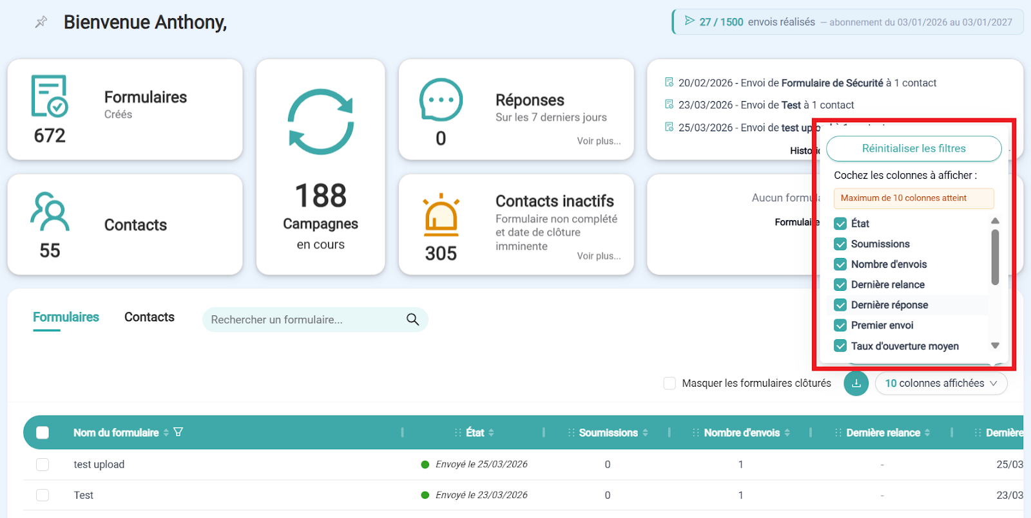
Task: Sort by the Soumissions column arrows
Action: (645, 433)
